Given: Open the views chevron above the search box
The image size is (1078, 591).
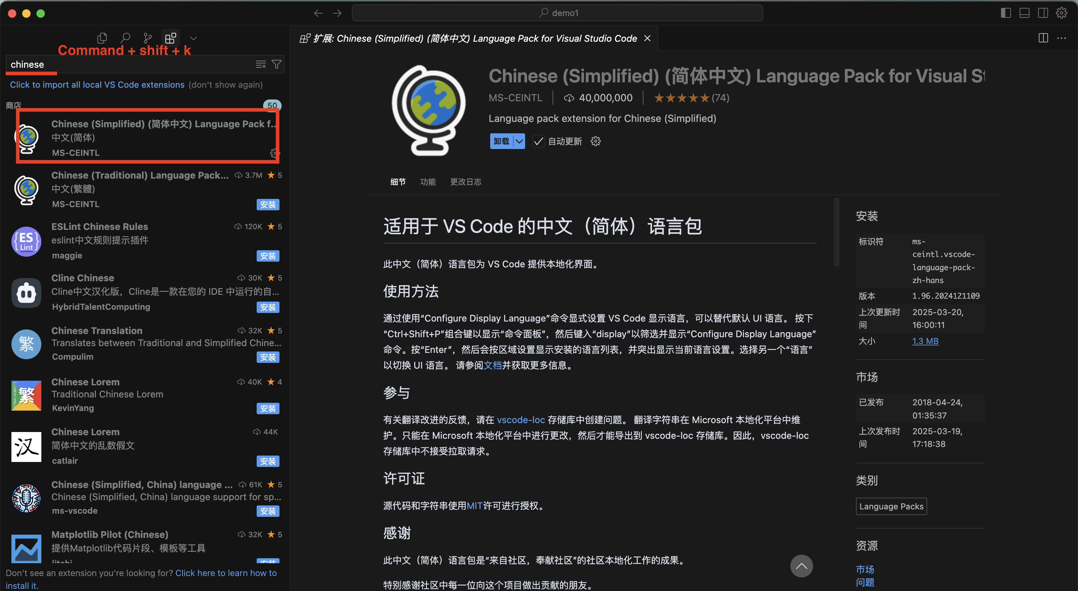Looking at the screenshot, I should tap(193, 38).
